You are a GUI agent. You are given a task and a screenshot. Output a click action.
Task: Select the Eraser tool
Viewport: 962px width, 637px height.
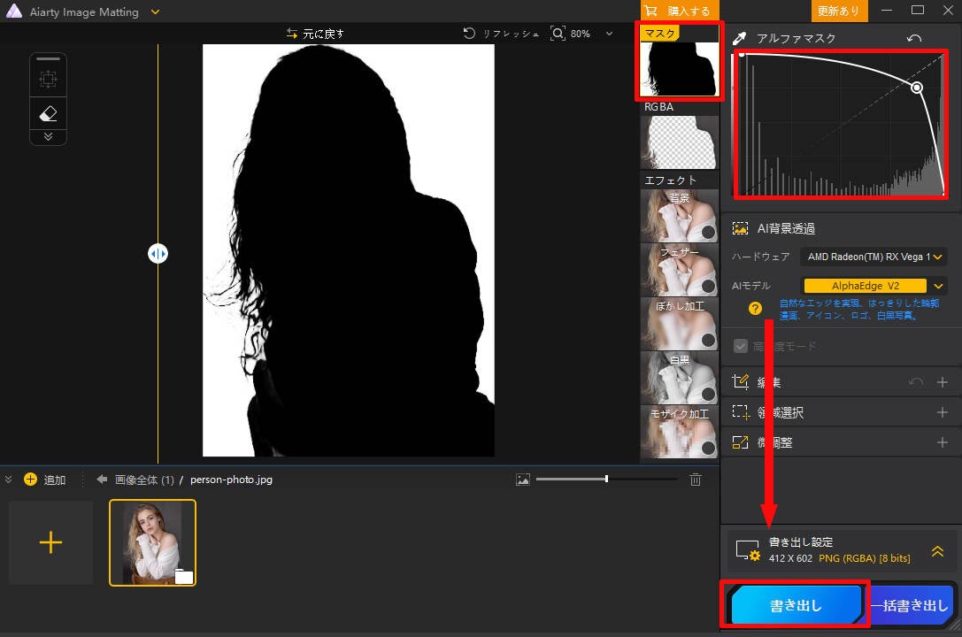coord(48,113)
